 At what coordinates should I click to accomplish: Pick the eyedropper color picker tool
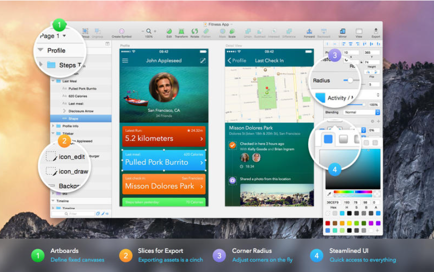329,194
